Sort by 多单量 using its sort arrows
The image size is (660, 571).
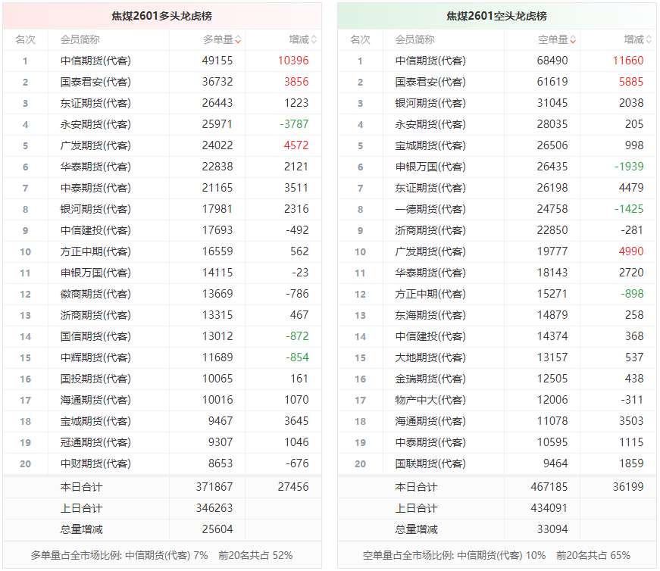click(x=238, y=40)
